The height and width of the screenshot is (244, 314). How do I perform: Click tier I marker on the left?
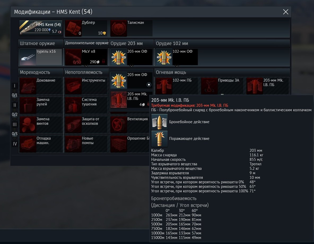15,86
